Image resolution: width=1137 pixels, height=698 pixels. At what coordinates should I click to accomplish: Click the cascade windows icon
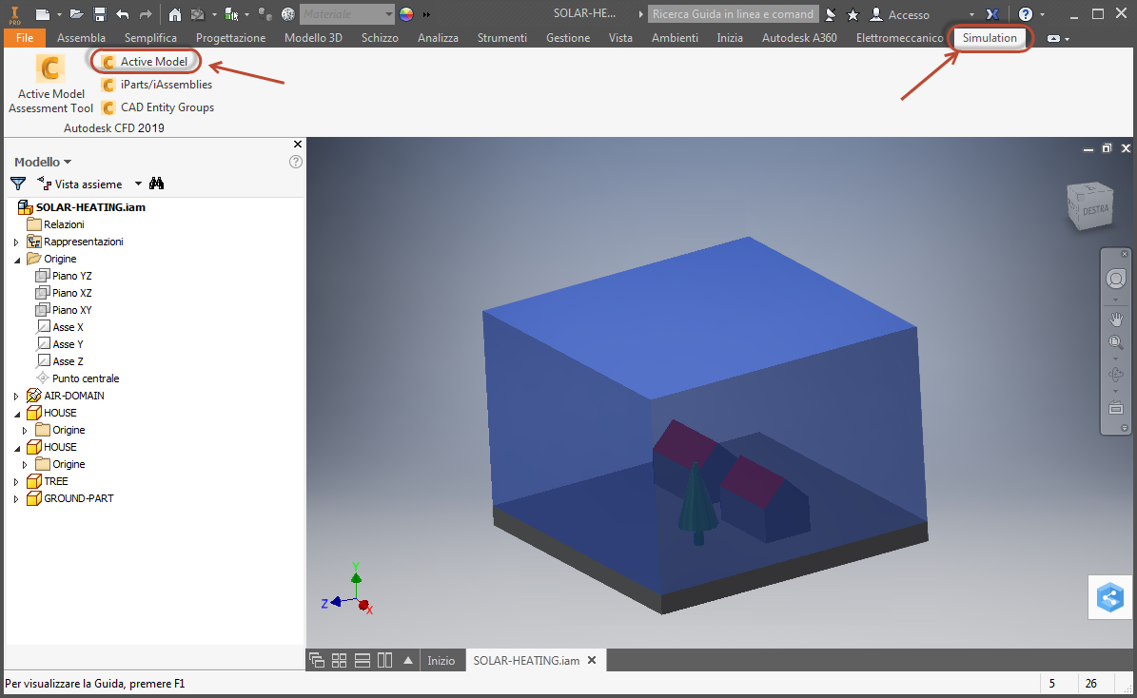(x=317, y=660)
